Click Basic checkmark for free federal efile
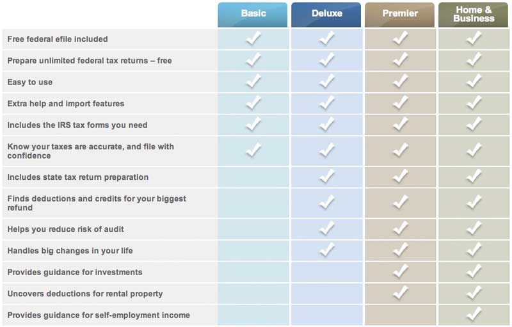This screenshot has height=327, width=512. click(x=253, y=38)
